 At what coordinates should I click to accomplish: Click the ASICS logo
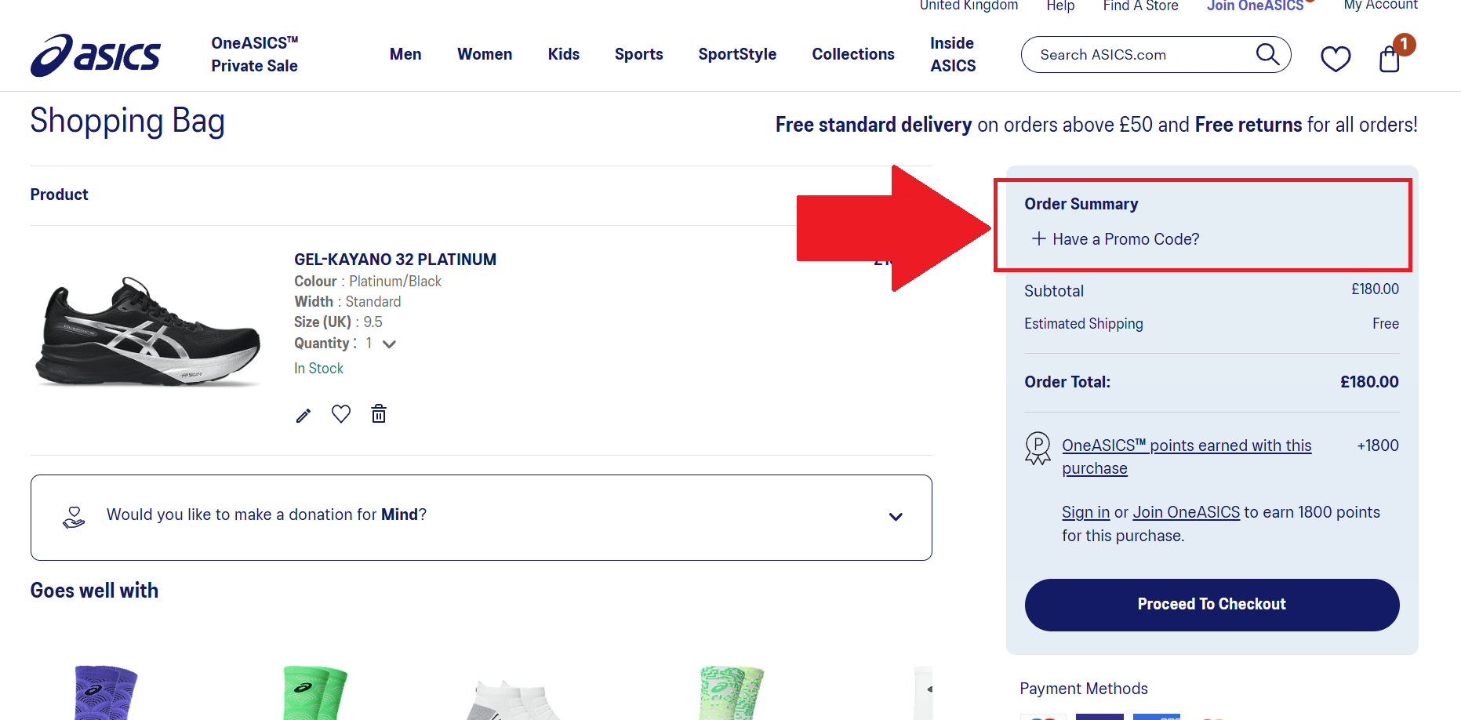point(96,55)
